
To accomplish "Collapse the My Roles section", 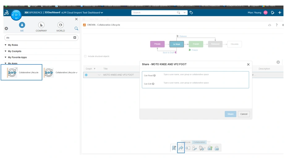I will [x=6, y=45].
